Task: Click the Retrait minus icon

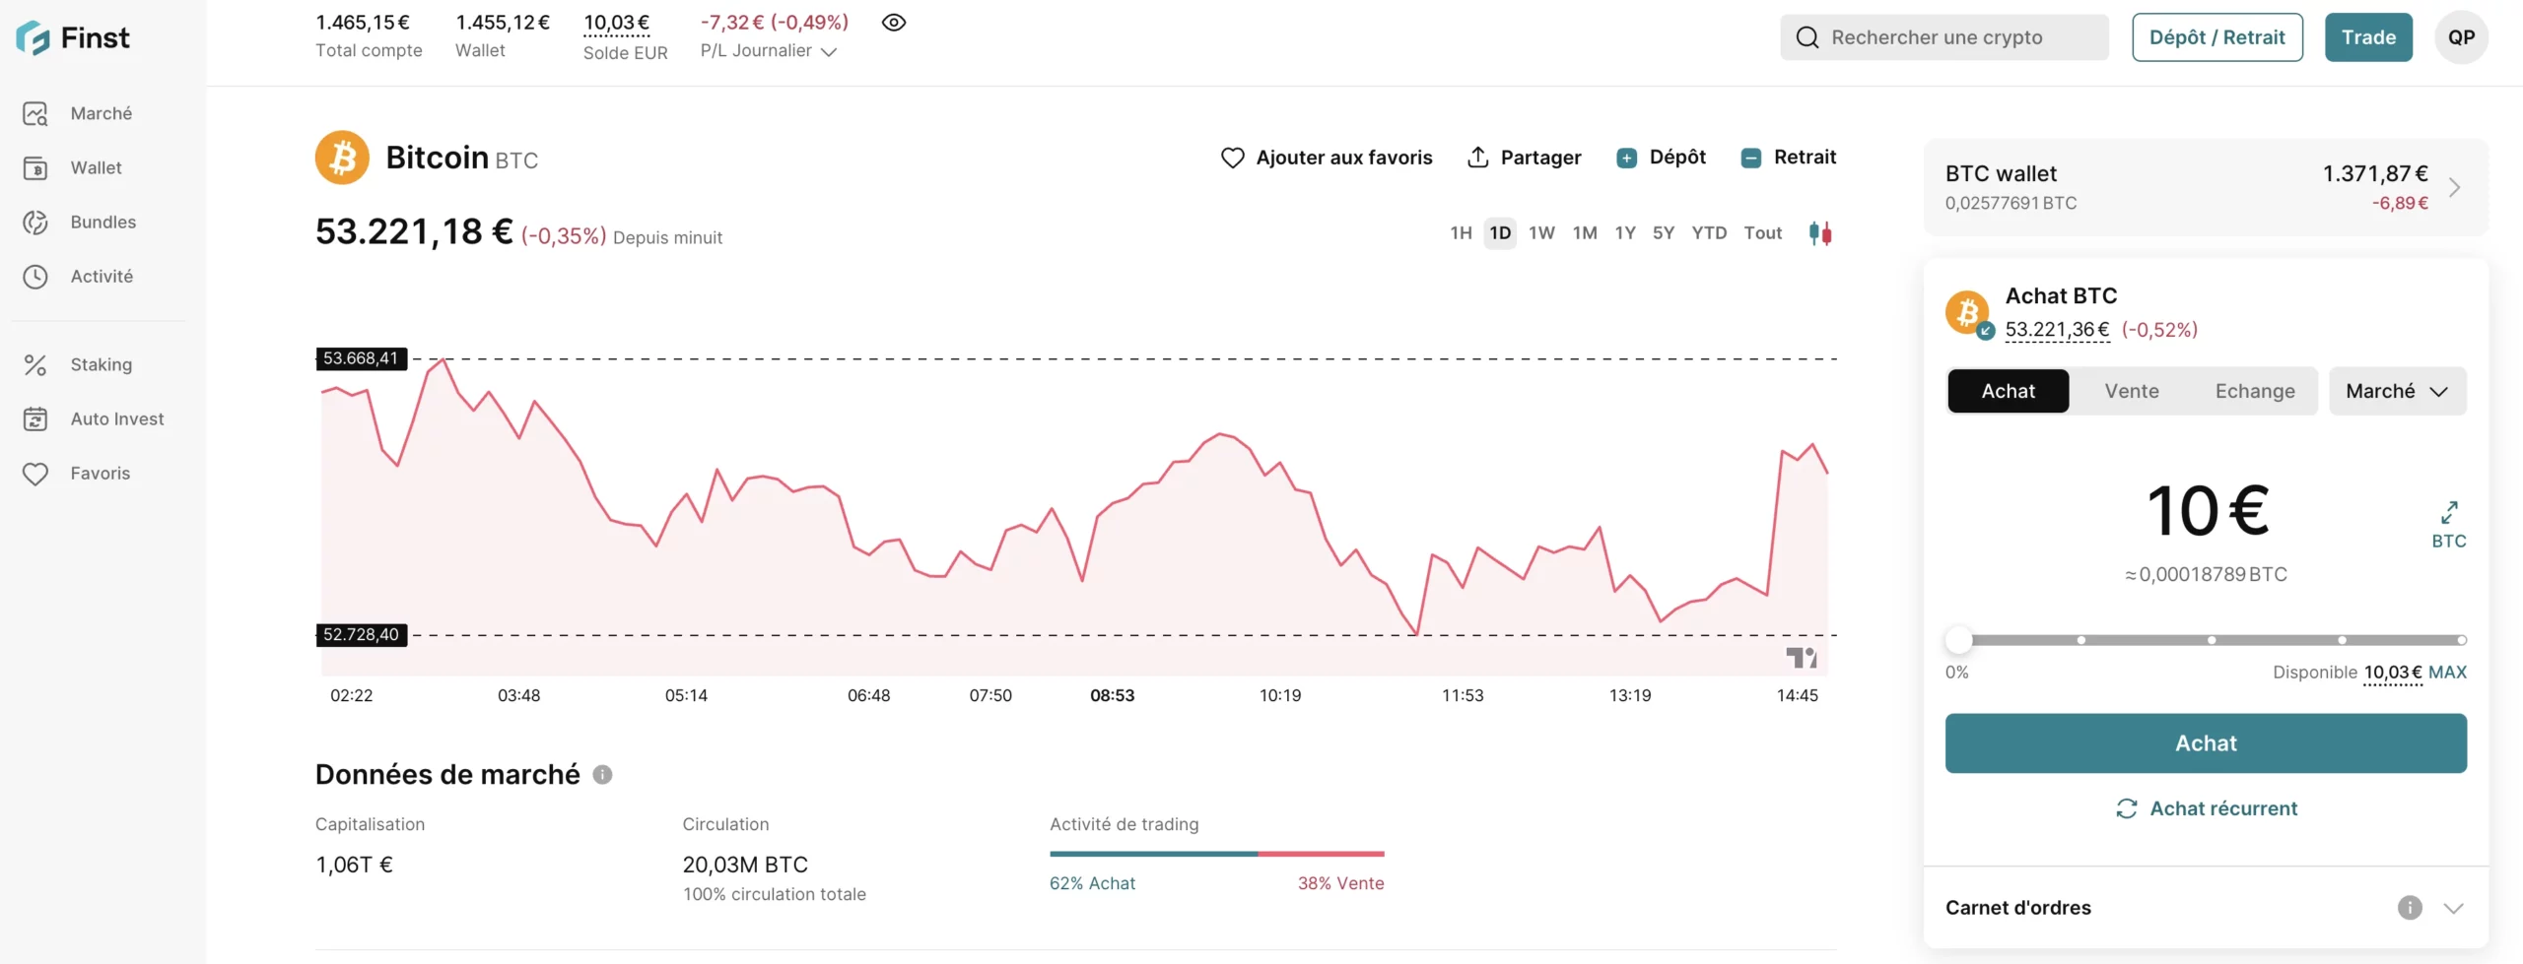Action: (1751, 158)
